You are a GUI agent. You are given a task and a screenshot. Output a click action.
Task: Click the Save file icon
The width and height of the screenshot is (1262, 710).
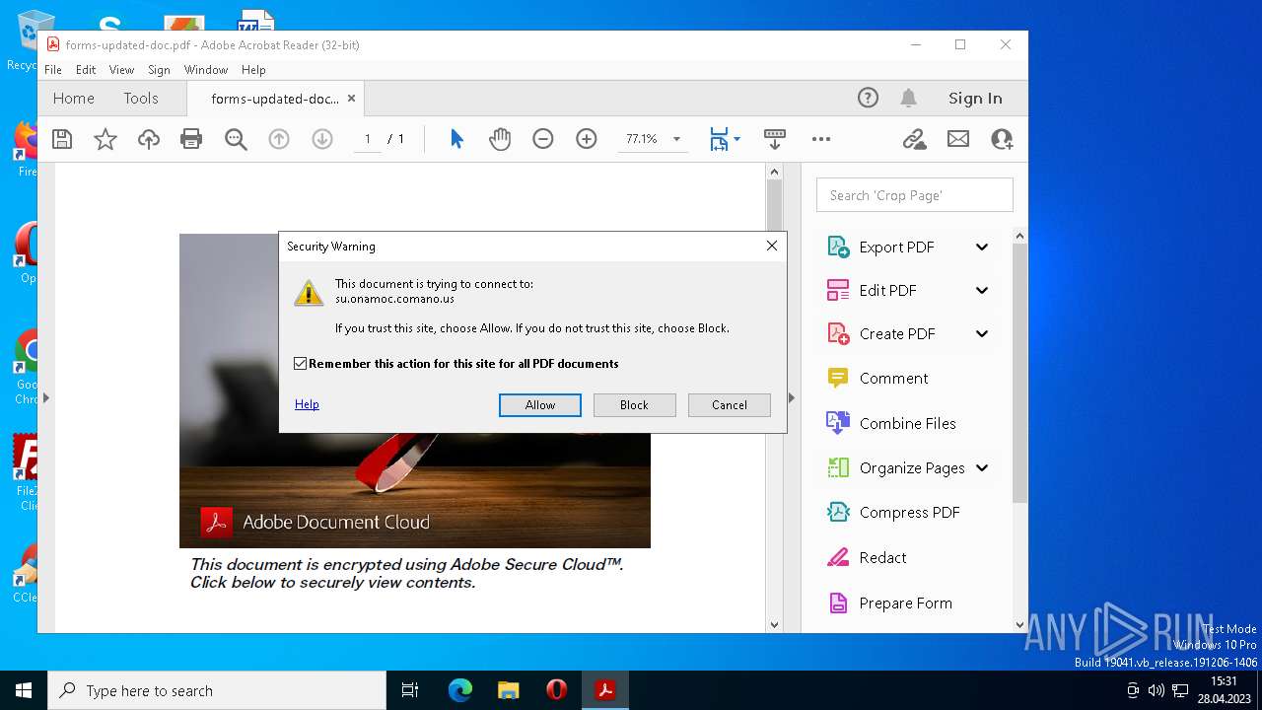(62, 139)
